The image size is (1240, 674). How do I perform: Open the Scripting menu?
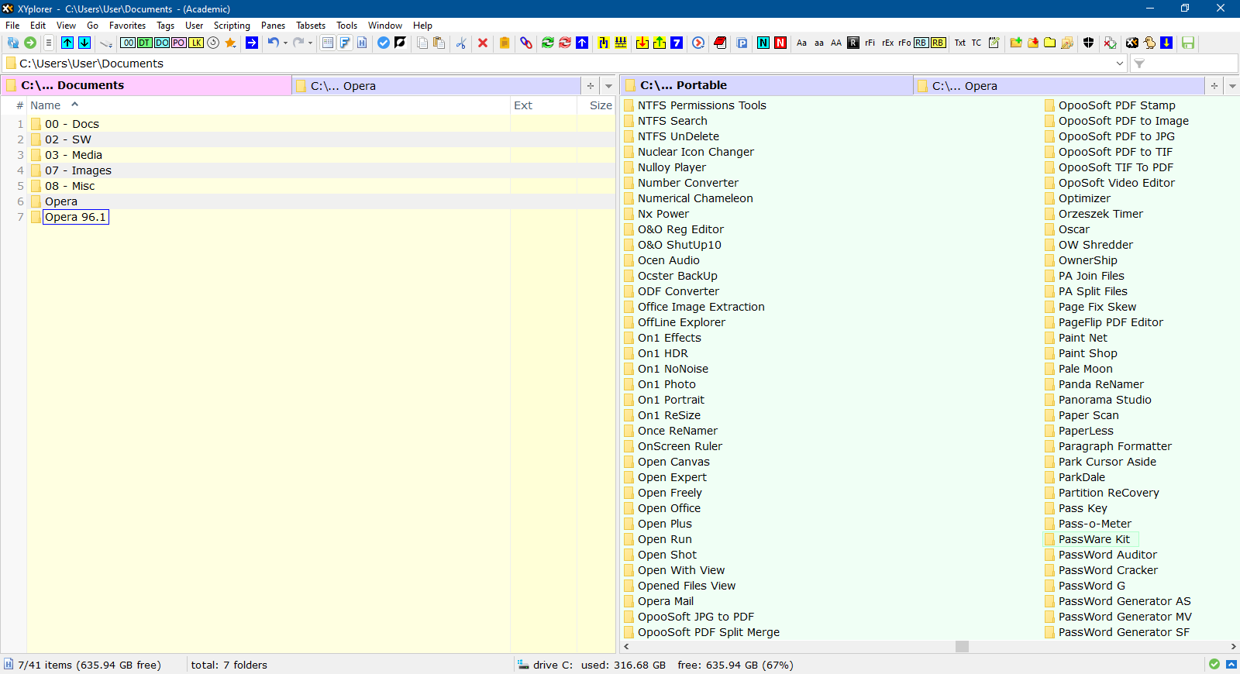(232, 26)
